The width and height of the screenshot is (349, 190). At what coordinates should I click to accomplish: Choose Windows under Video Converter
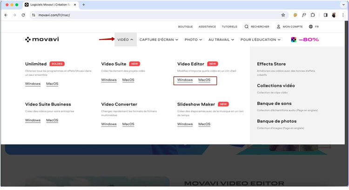(109, 124)
